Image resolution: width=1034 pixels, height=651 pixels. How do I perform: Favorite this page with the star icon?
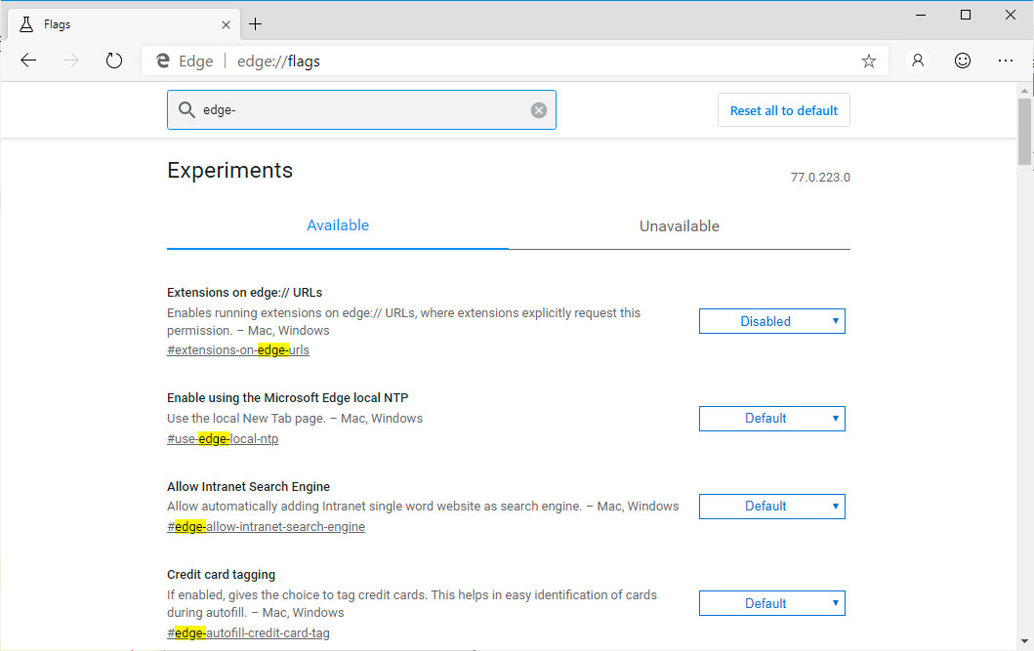(868, 61)
